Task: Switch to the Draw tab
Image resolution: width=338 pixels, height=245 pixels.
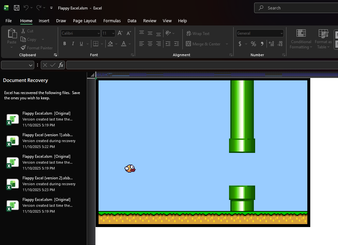Action: point(61,21)
